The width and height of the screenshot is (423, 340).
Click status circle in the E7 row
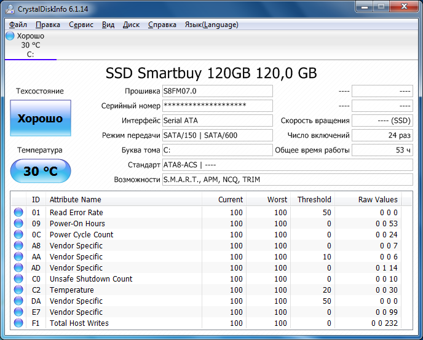tap(18, 312)
